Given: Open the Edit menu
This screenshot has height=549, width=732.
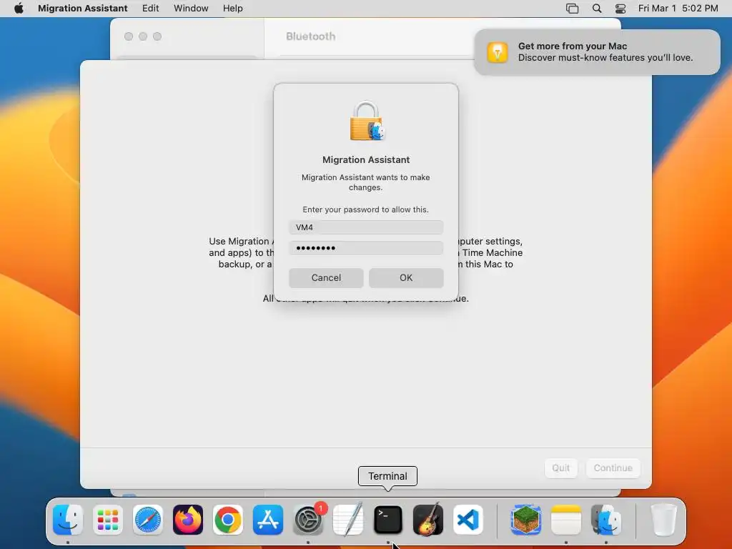Looking at the screenshot, I should [150, 9].
